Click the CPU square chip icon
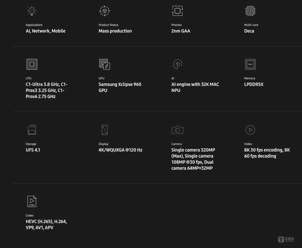The height and width of the screenshot is (248, 302). click(x=32, y=64)
